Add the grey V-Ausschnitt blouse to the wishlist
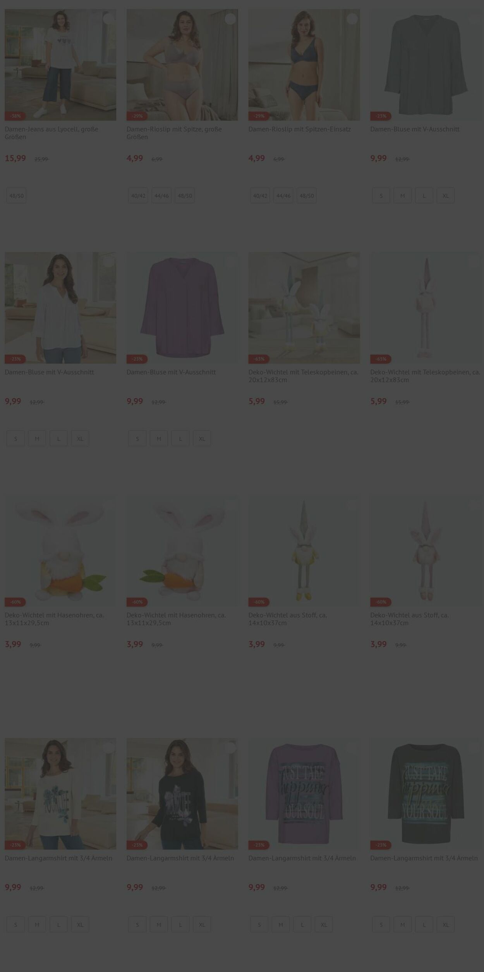Screen dimensions: 484x972 [474, 19]
